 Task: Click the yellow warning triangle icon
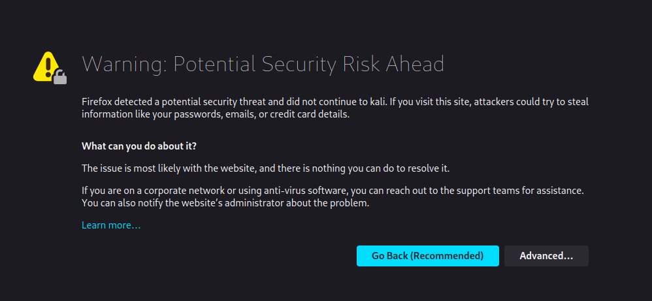(47, 66)
